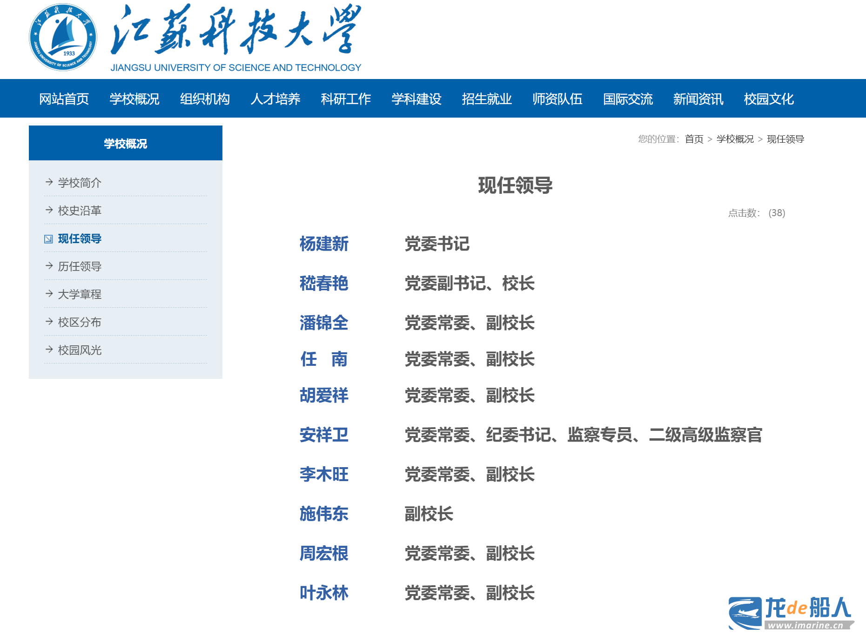Click the arrow icon beside 校园风光

tap(49, 349)
